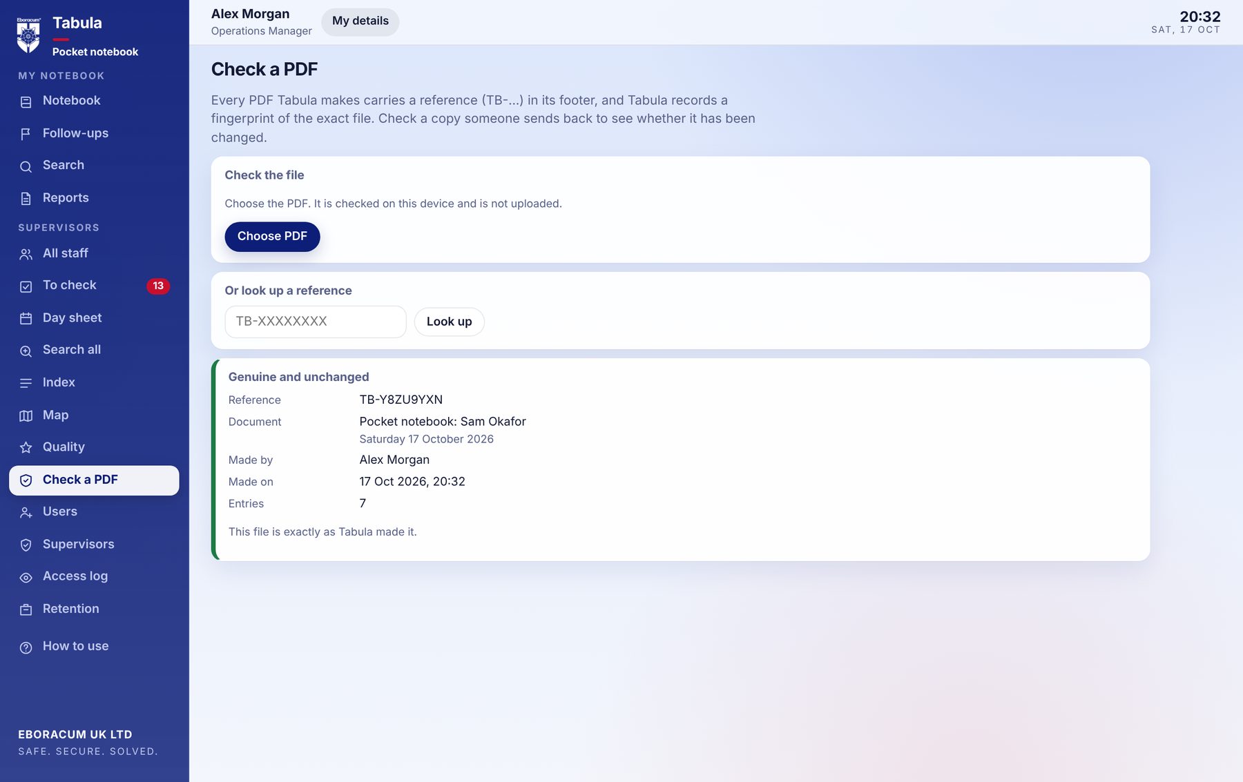Viewport: 1243px width, 782px height.
Task: Click the TB-XXXXXXXX reference input field
Action: point(316,322)
